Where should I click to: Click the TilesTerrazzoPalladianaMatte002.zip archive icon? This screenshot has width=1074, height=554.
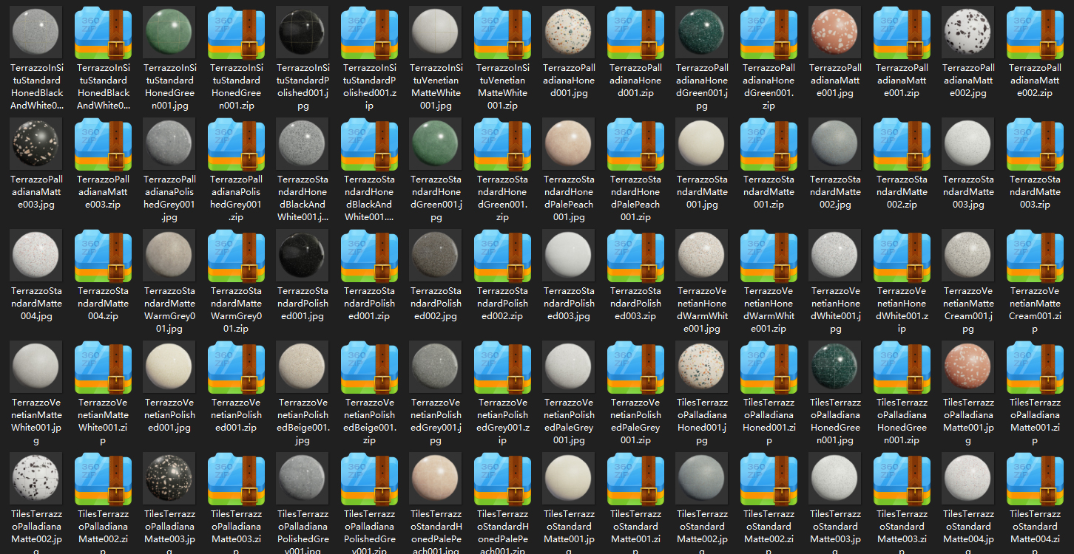pos(104,479)
